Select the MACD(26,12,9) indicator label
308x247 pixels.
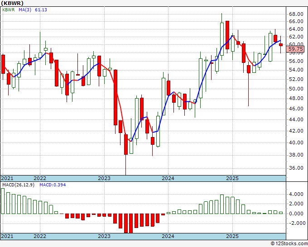pos(18,185)
